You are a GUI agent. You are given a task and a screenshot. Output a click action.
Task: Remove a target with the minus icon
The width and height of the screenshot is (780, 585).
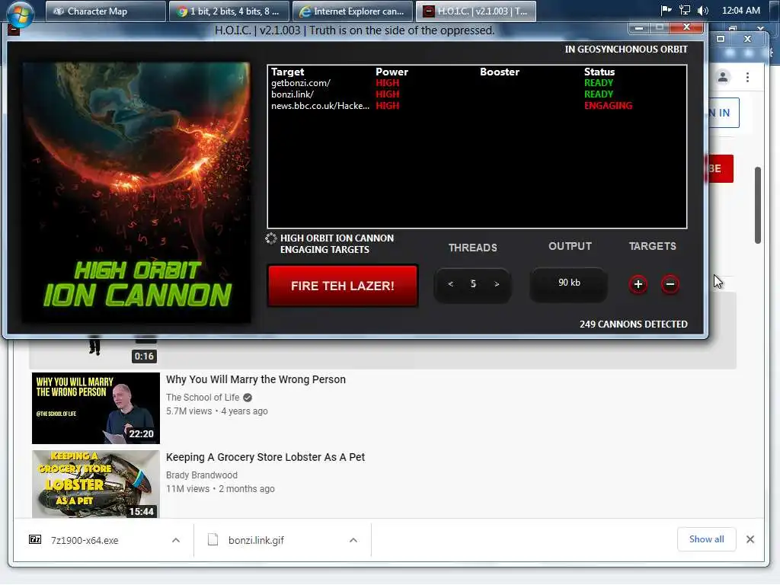point(670,284)
